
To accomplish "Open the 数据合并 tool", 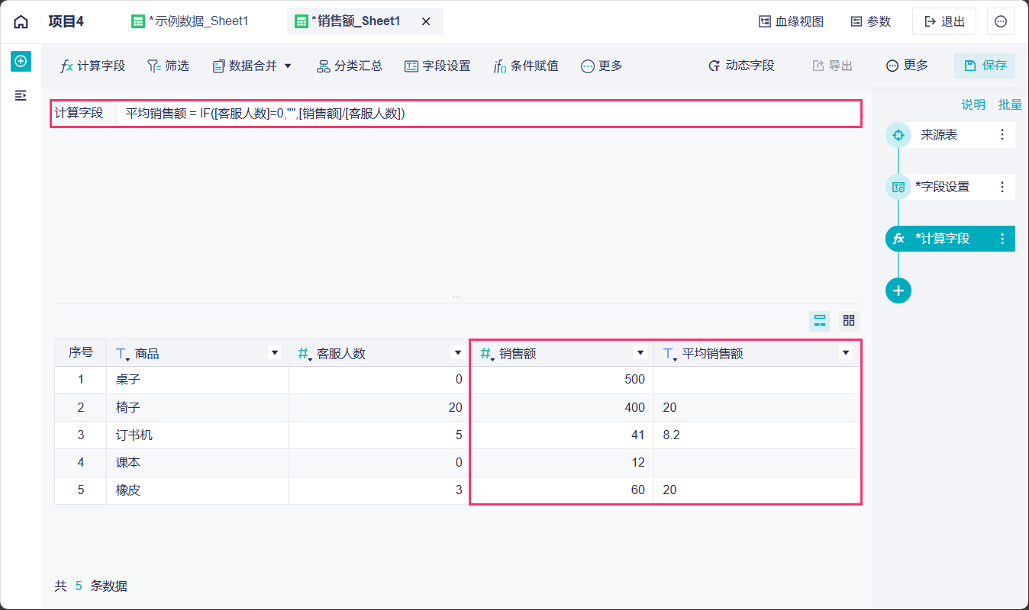I will click(x=245, y=66).
